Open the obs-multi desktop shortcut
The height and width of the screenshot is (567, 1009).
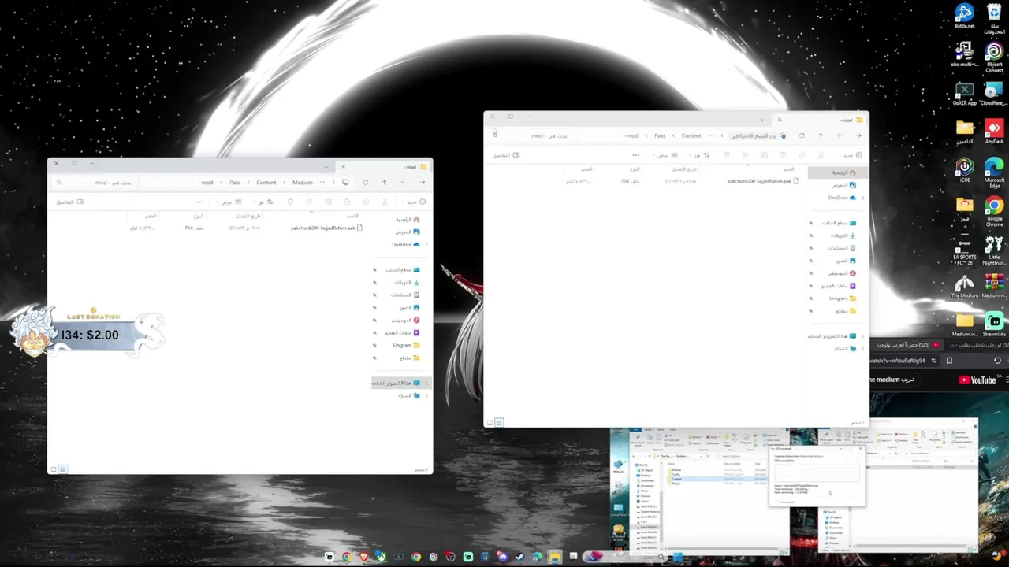click(964, 54)
